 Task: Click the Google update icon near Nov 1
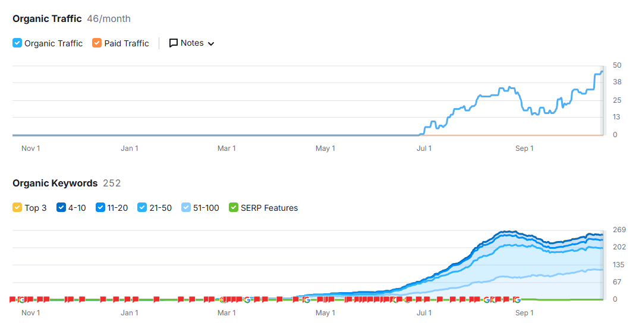(x=21, y=299)
